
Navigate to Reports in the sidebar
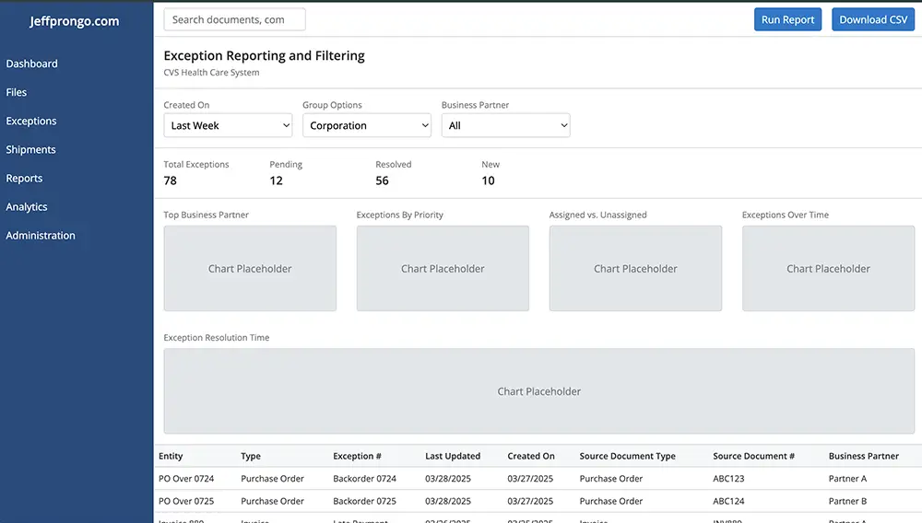point(24,179)
